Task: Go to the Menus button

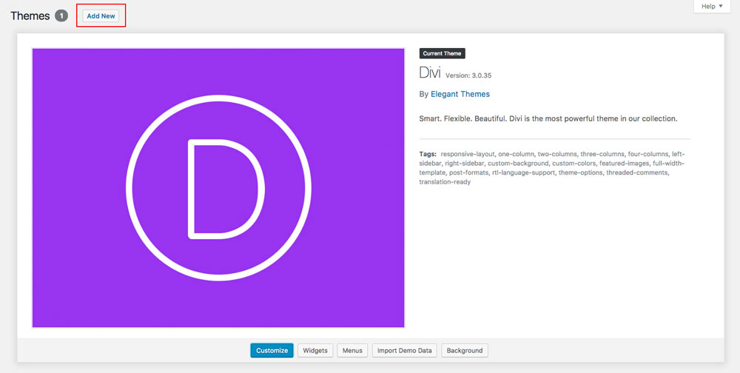Action: pos(352,351)
